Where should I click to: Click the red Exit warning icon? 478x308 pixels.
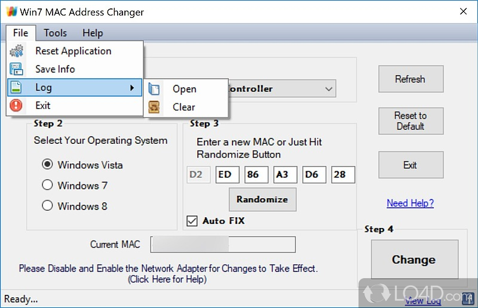pos(16,106)
